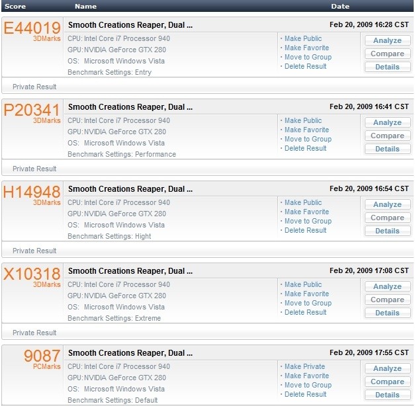Click 'Private Result' under the X10318 entry
Screen dimensions: 415x406
34,333
